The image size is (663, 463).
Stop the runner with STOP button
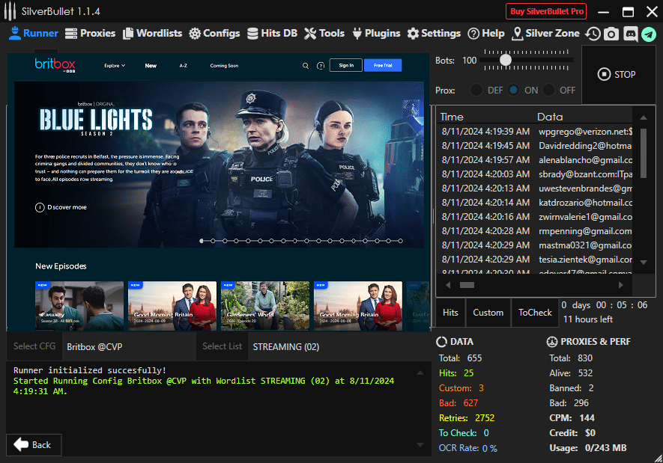[x=619, y=75]
